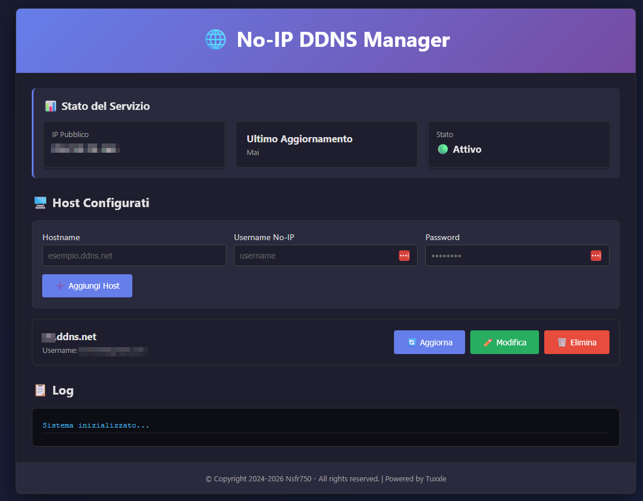Click the IP Pubblico label
This screenshot has width=643, height=501.
(70, 134)
